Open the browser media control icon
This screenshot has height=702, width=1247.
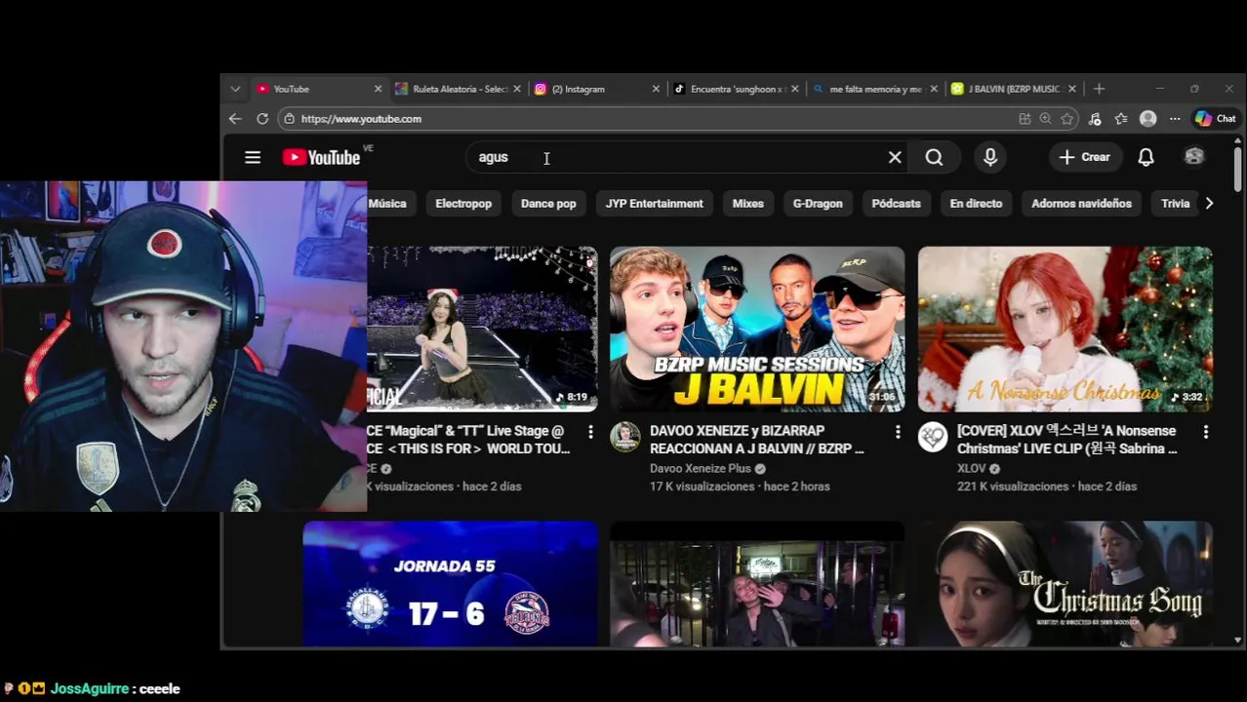pos(1095,119)
